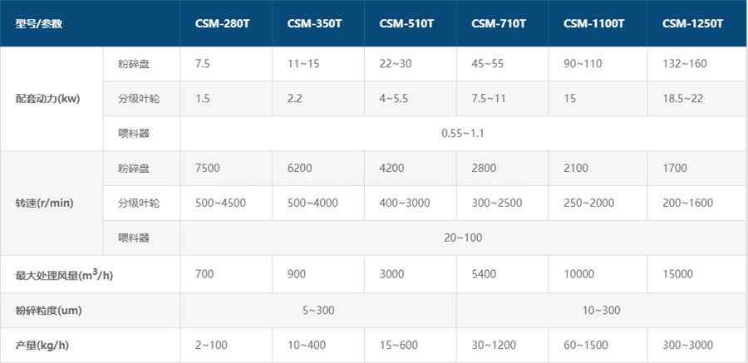Viewport: 748px width, 363px height.
Task: Select the CSM-350T column header
Action: 314,23
